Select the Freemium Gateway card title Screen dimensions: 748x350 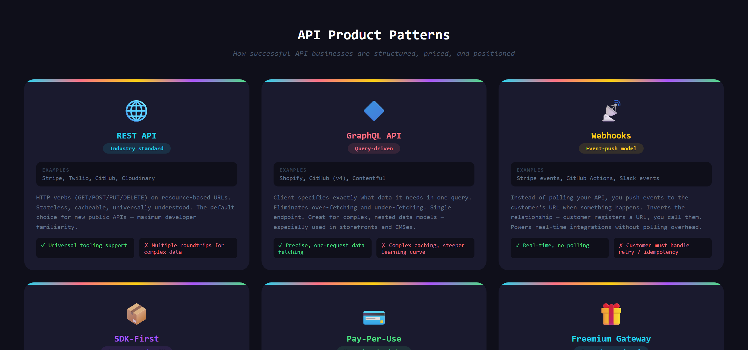coord(611,339)
